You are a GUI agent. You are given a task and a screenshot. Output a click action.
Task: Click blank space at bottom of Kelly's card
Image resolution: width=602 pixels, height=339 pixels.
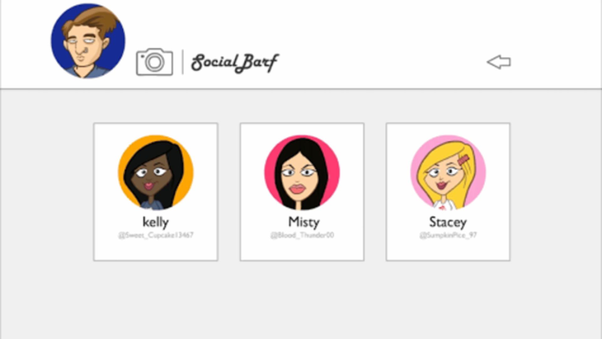tap(156, 250)
